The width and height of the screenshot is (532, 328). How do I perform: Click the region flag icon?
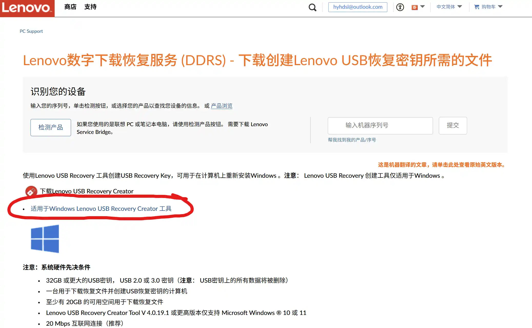(x=415, y=7)
